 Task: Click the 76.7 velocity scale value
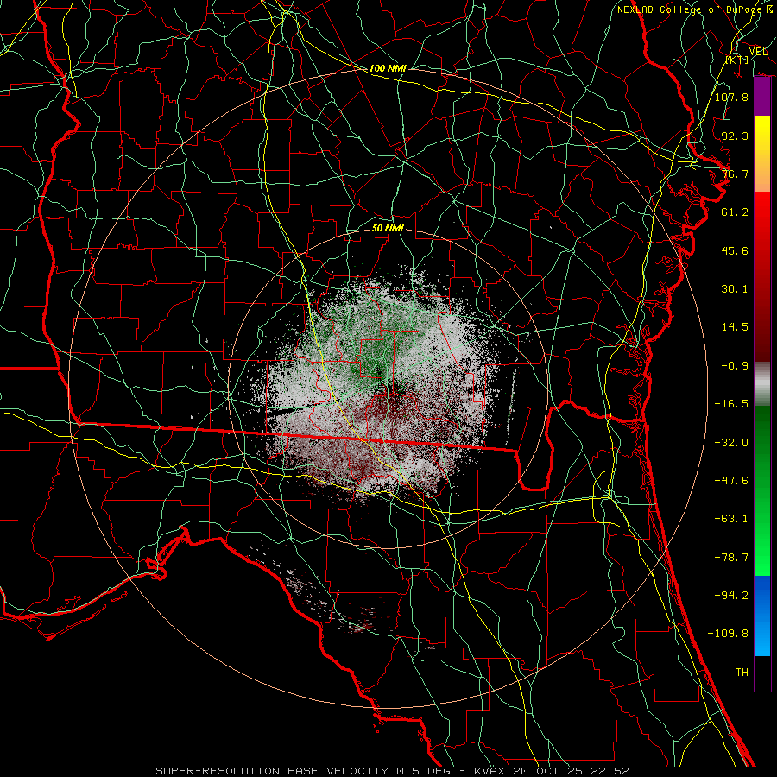coord(735,174)
